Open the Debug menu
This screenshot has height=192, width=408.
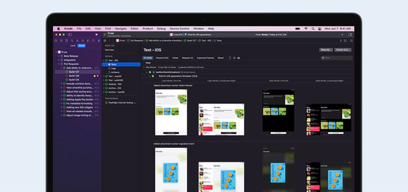(x=161, y=29)
